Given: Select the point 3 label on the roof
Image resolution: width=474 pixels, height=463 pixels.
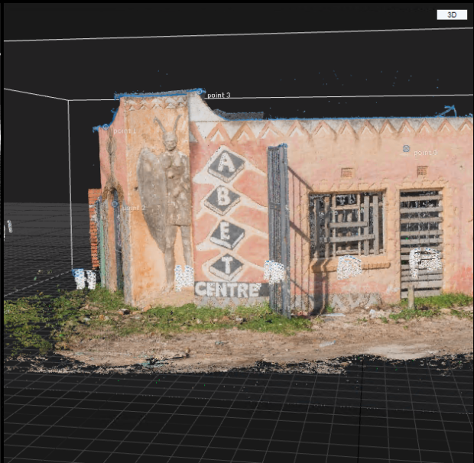Looking at the screenshot, I should pyautogui.click(x=219, y=96).
